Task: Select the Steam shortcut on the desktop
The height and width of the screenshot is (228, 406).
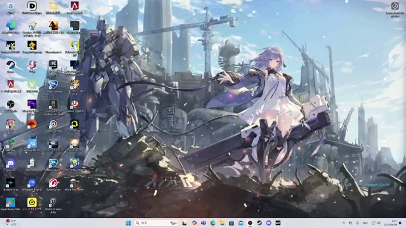Action: pos(11,66)
